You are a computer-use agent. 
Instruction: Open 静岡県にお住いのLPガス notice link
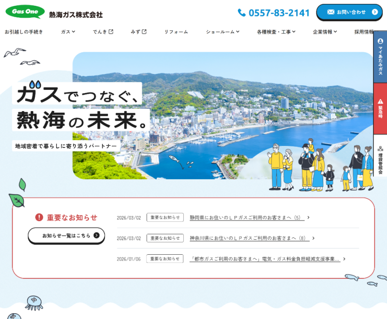(x=247, y=217)
